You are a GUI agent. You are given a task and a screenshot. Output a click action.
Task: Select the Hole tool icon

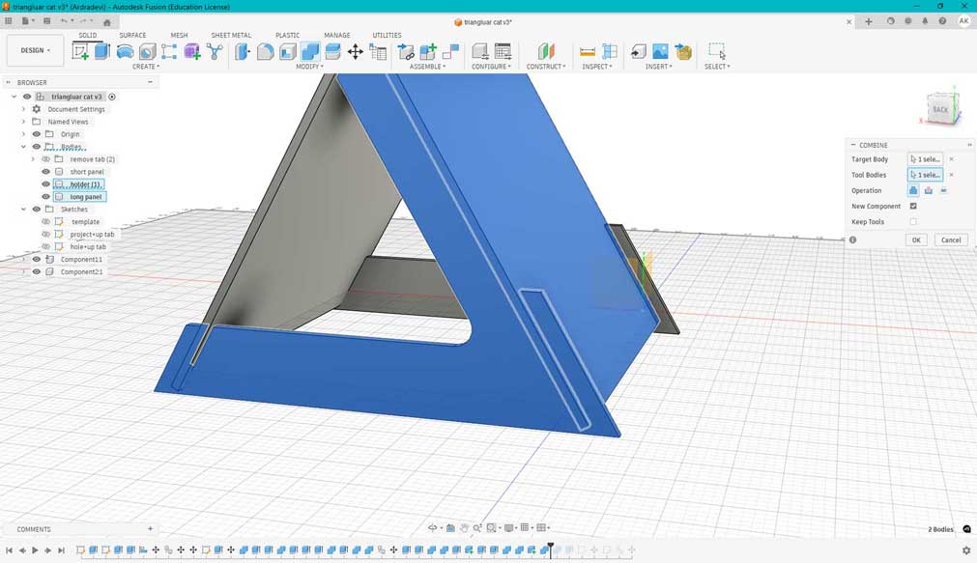point(147,51)
